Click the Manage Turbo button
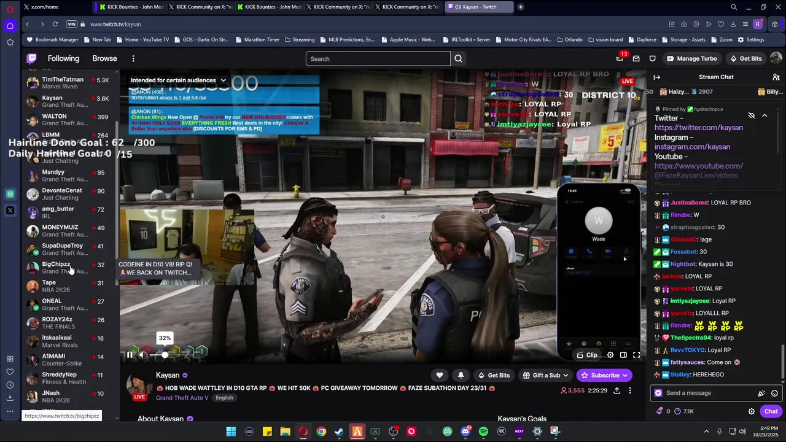 pyautogui.click(x=692, y=58)
